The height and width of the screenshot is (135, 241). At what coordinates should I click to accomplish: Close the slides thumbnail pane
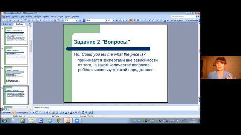pos(30,24)
